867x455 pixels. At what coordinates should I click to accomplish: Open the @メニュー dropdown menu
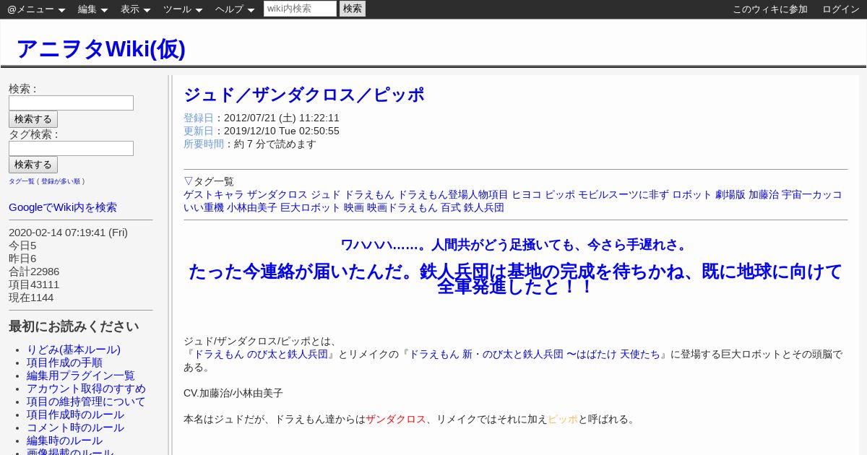(x=36, y=9)
